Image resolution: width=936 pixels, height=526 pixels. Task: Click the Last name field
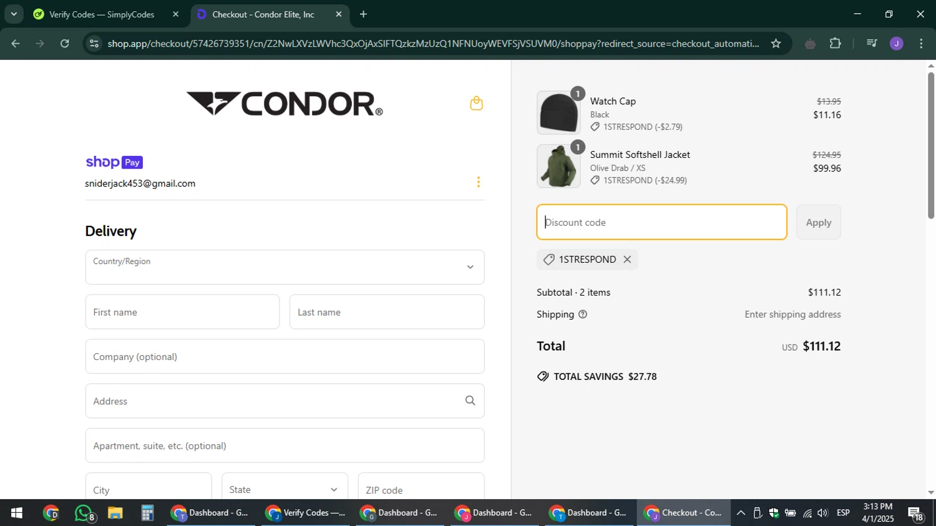(387, 312)
